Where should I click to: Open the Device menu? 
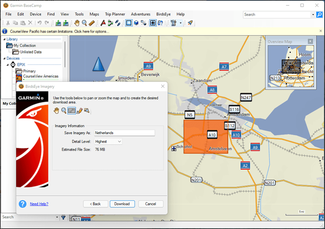(36, 14)
